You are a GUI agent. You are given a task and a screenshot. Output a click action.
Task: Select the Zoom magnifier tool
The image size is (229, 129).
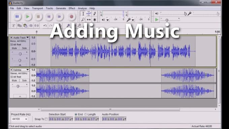tap(83, 20)
